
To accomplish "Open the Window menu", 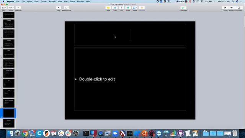I will click(80, 2).
